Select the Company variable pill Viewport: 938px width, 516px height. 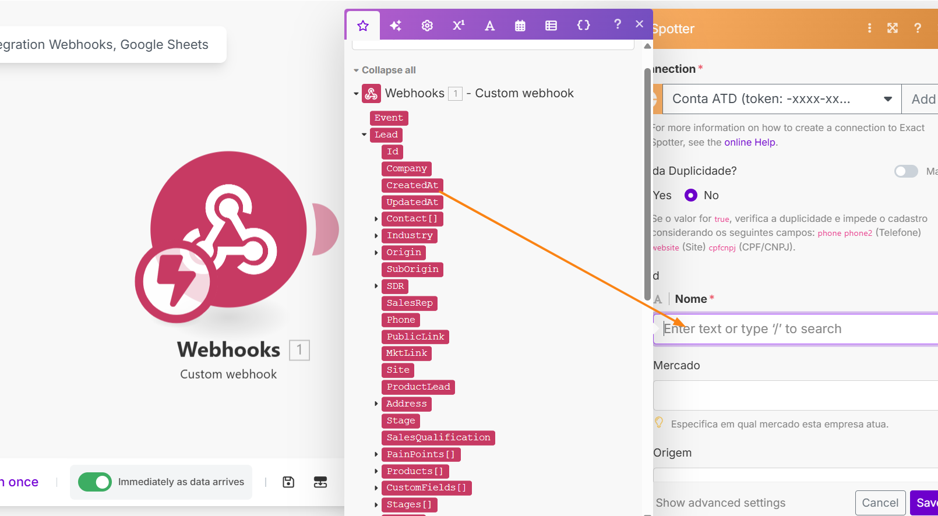point(407,169)
